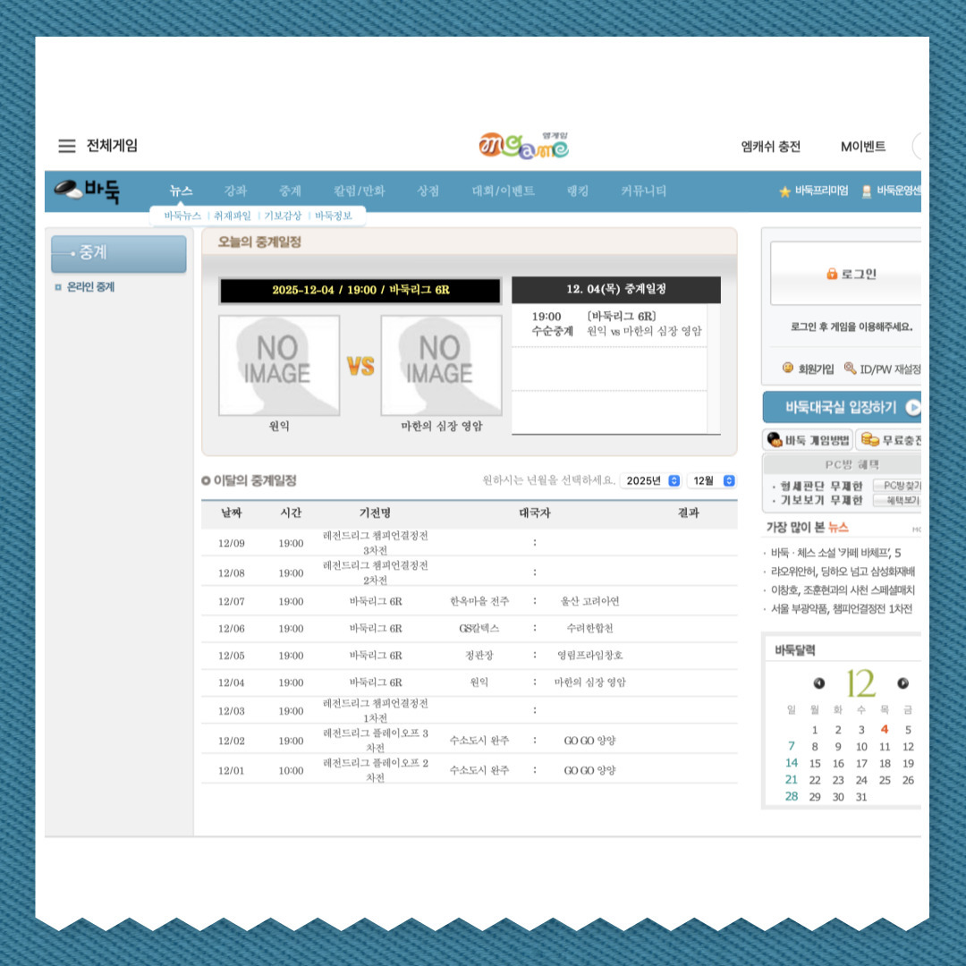Open the 칼럼/만화 menu tab

360,191
